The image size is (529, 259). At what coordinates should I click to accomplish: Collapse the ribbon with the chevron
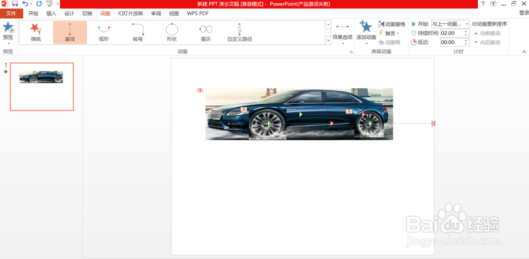524,52
